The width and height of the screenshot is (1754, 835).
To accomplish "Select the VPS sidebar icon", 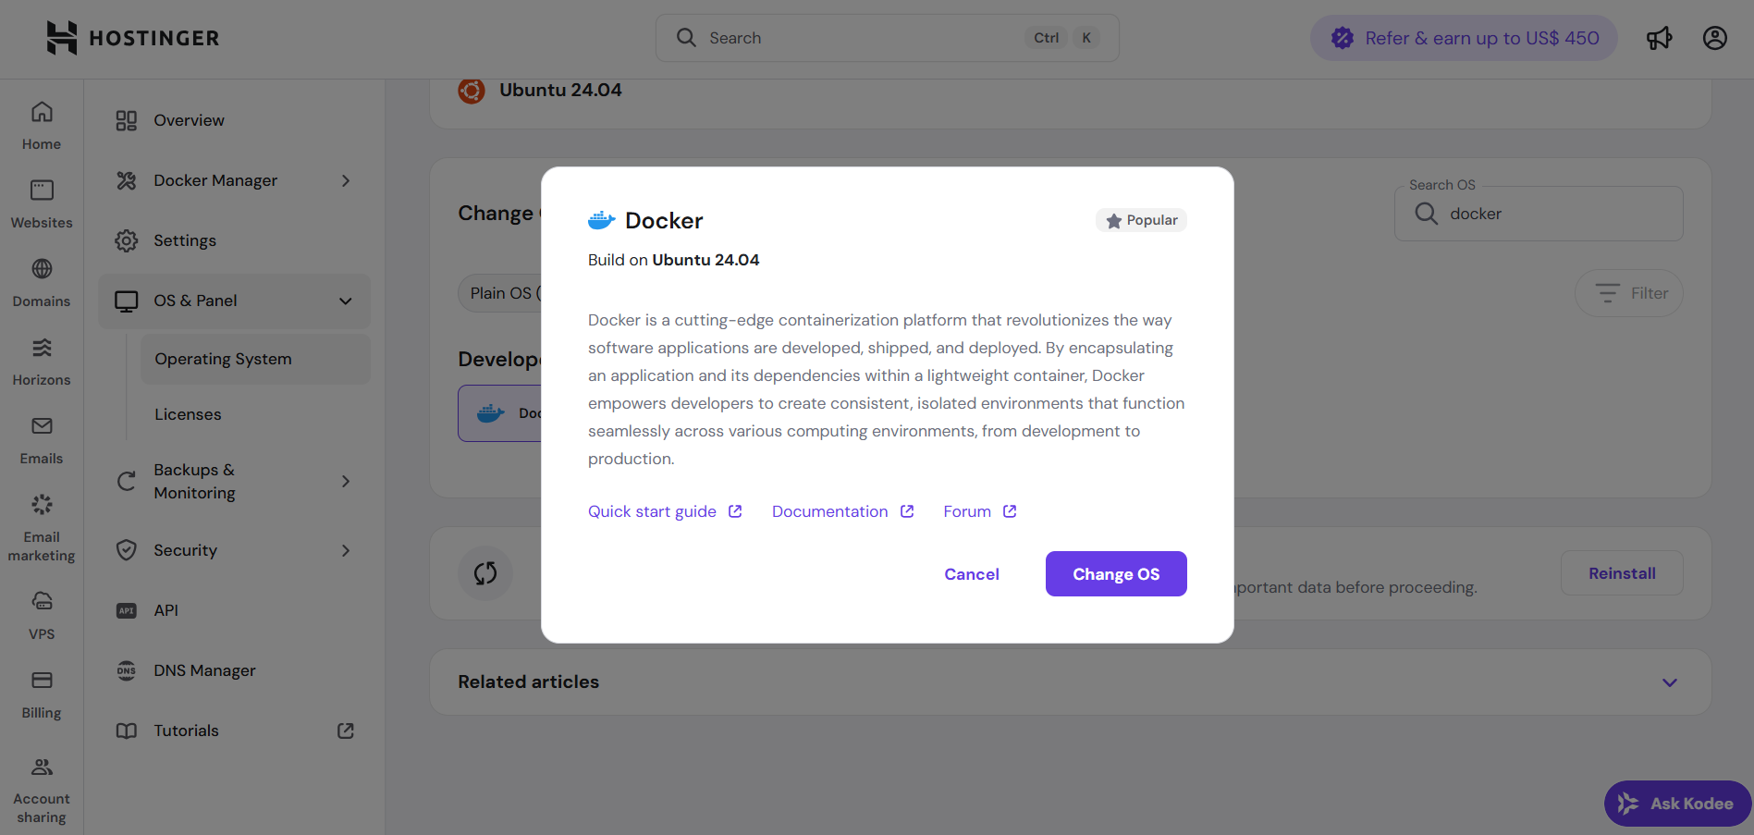I will (41, 601).
